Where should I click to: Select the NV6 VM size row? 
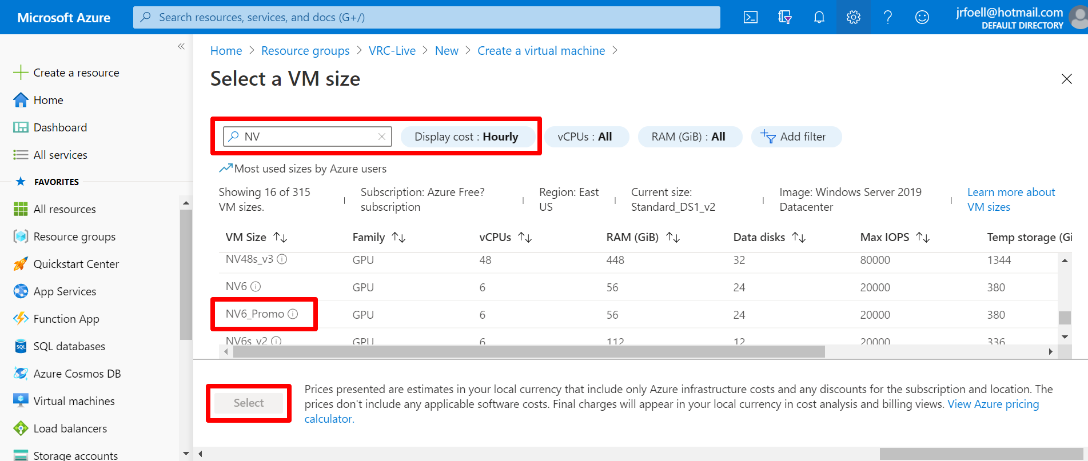coord(637,287)
